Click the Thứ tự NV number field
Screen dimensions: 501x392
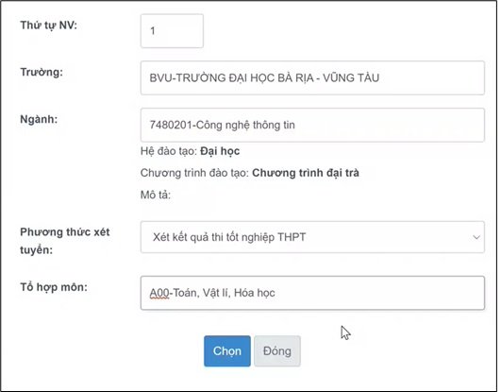[x=172, y=31]
